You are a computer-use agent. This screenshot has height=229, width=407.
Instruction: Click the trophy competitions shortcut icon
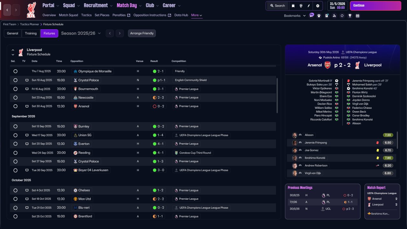(x=350, y=16)
